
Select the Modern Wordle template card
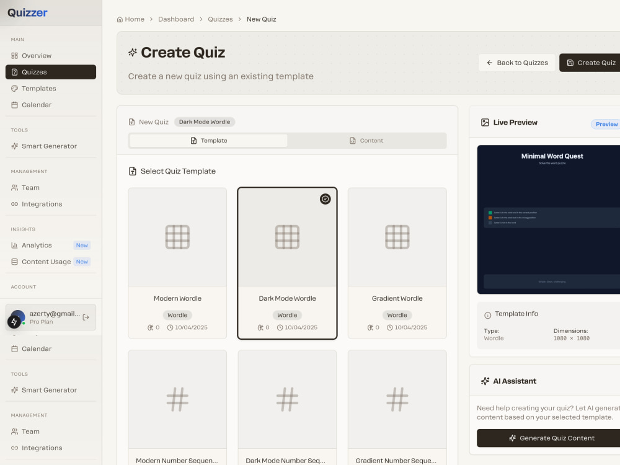(x=177, y=263)
